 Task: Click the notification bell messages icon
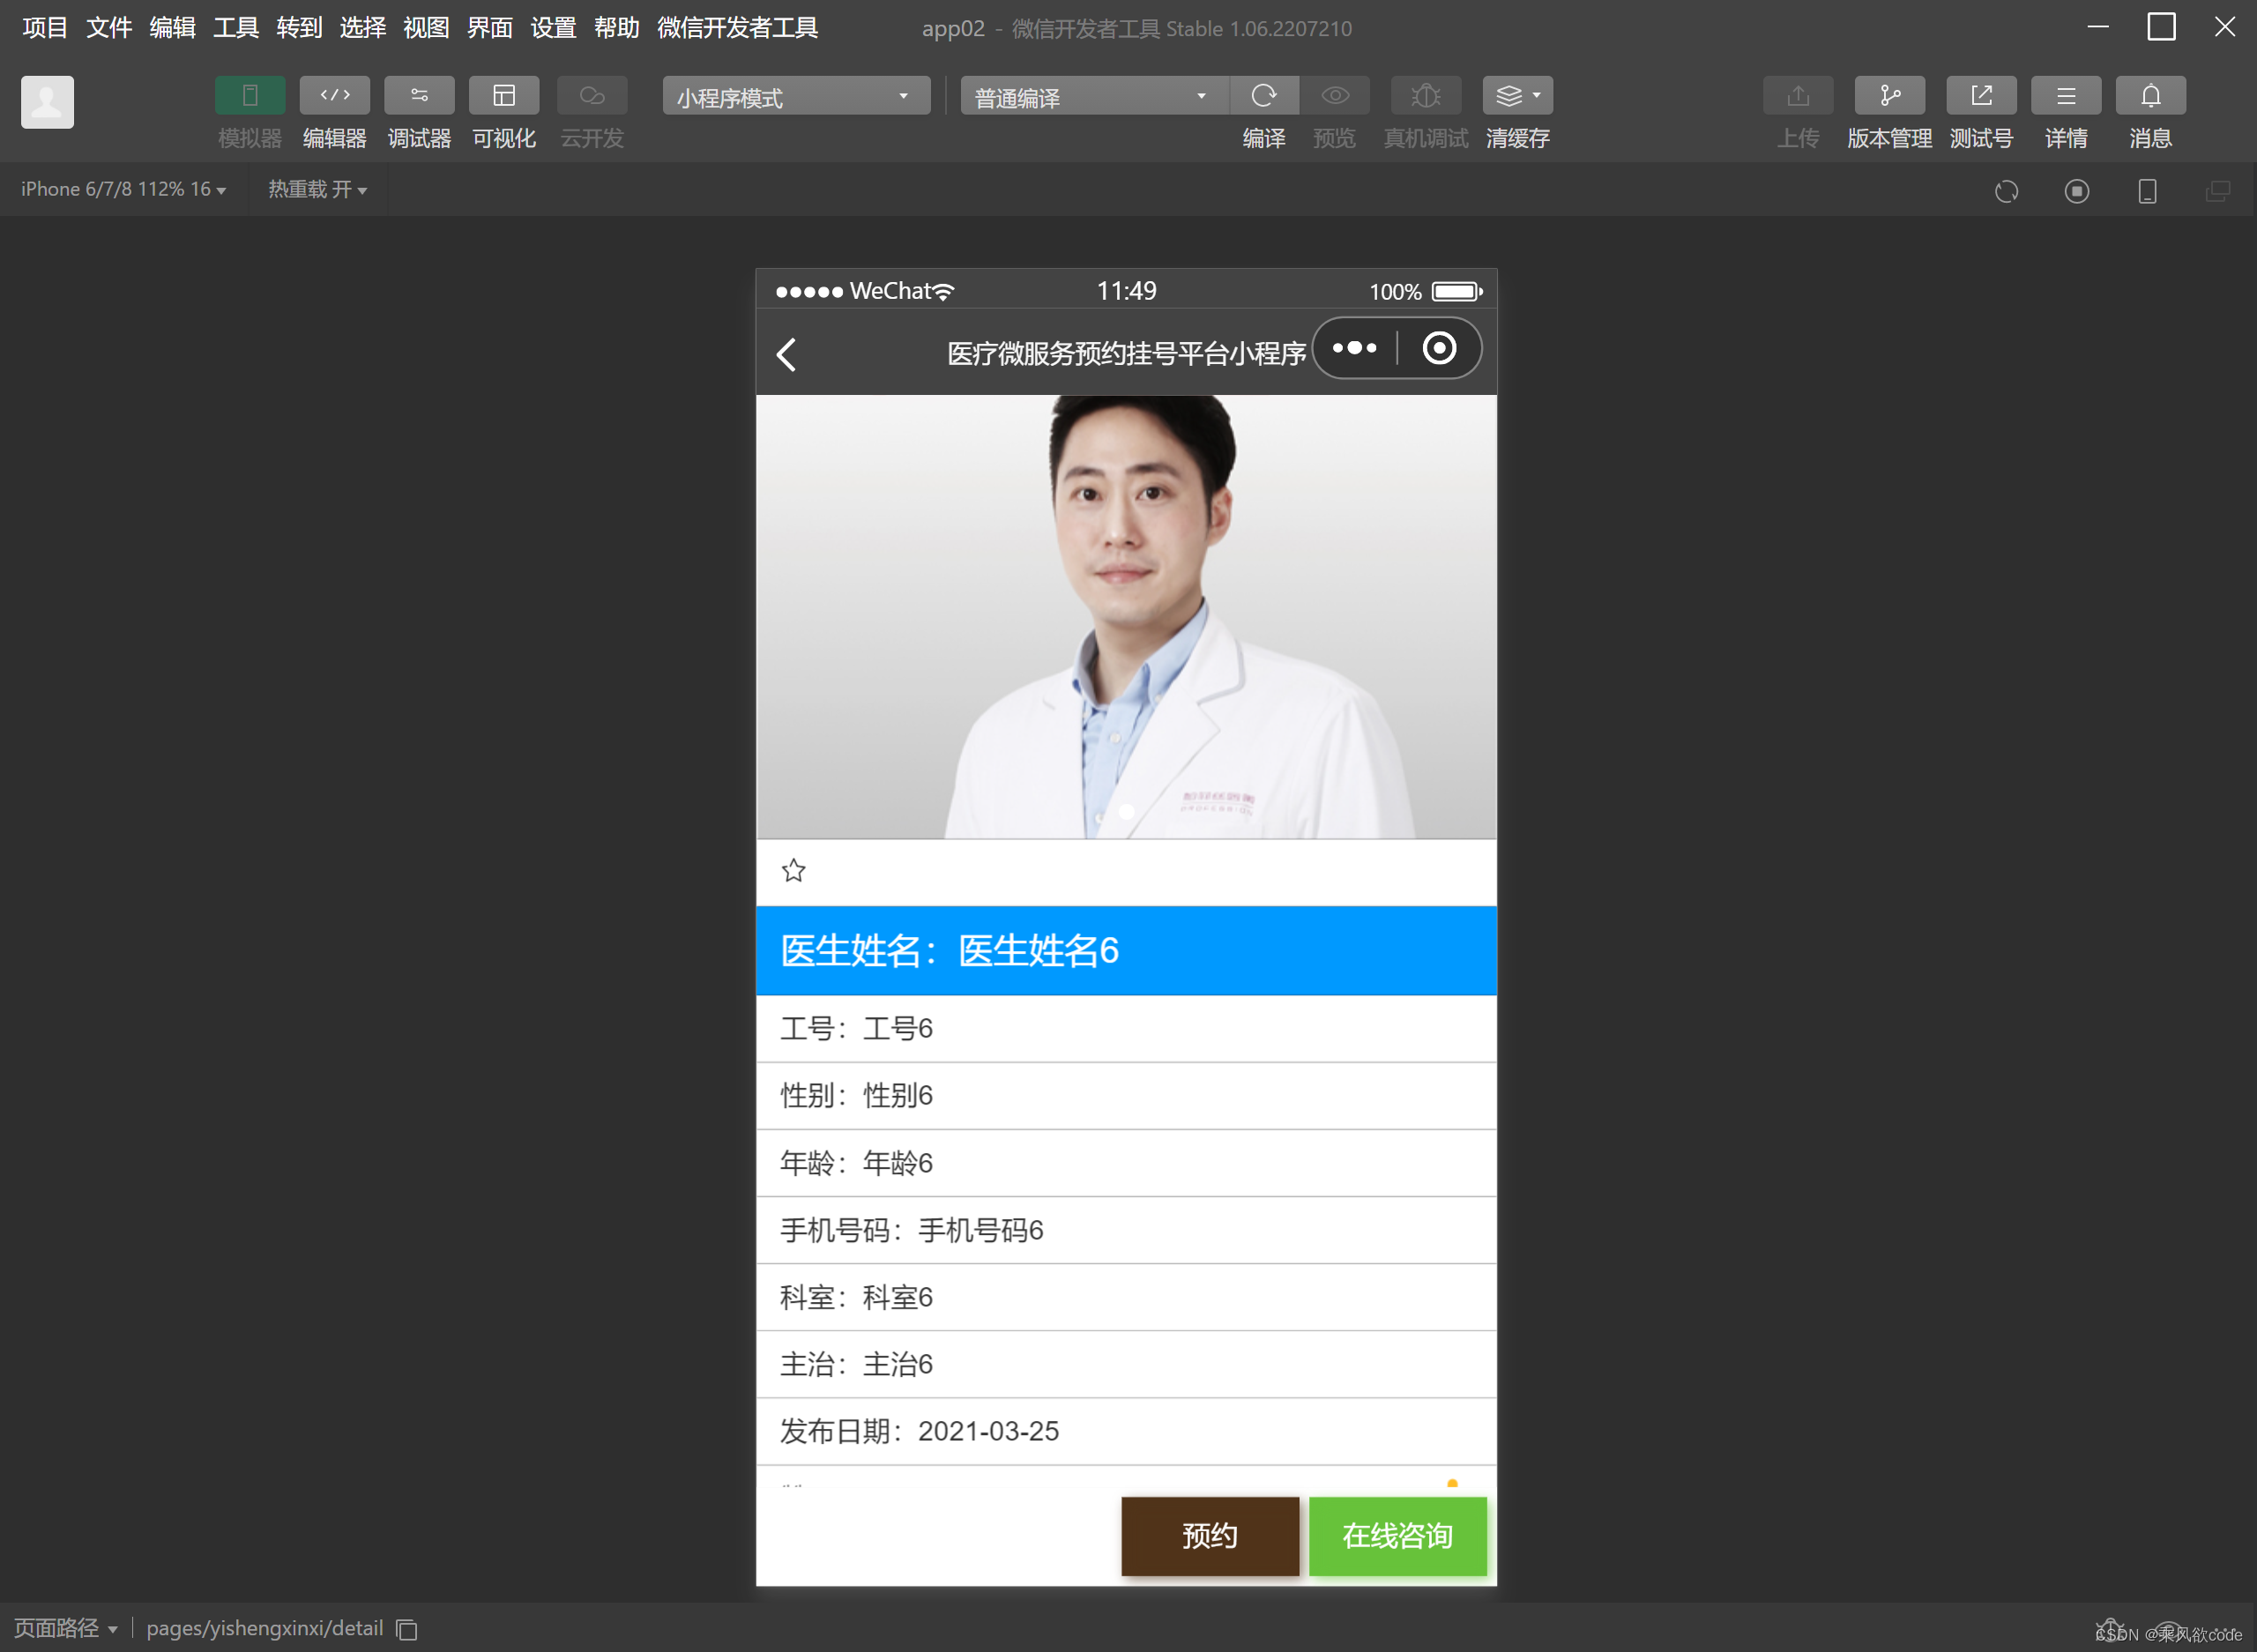[x=2149, y=96]
